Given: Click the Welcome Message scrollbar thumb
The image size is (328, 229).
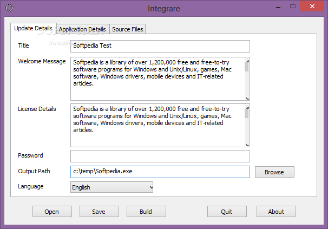Looking at the screenshot, I should click(247, 67).
